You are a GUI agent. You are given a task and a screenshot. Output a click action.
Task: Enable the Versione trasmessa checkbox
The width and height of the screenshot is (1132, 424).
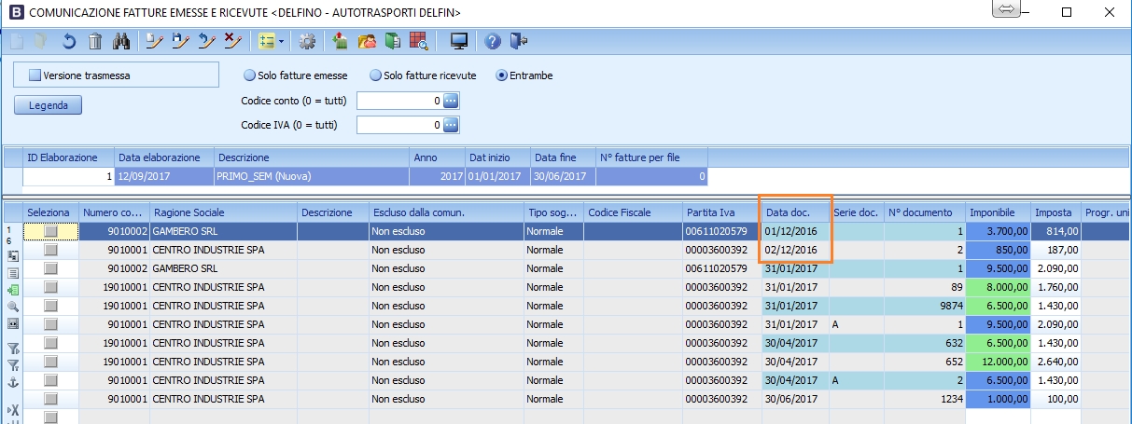pos(35,75)
